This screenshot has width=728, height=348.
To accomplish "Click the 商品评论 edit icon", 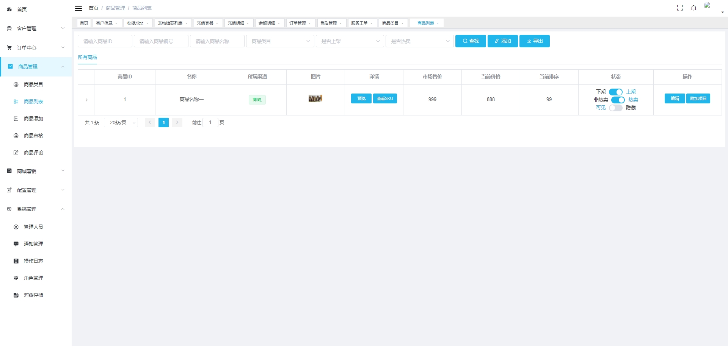I will click(16, 153).
